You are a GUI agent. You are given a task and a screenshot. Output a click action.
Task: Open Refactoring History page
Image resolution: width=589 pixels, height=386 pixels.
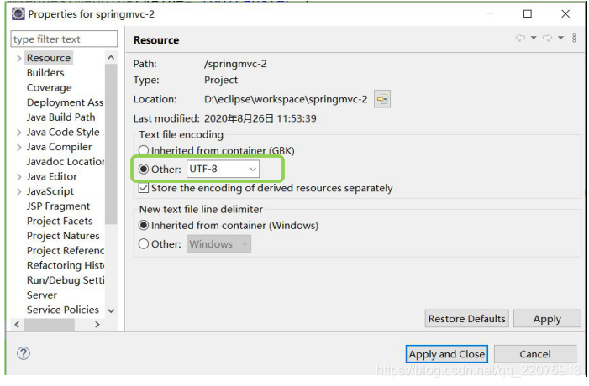click(66, 266)
